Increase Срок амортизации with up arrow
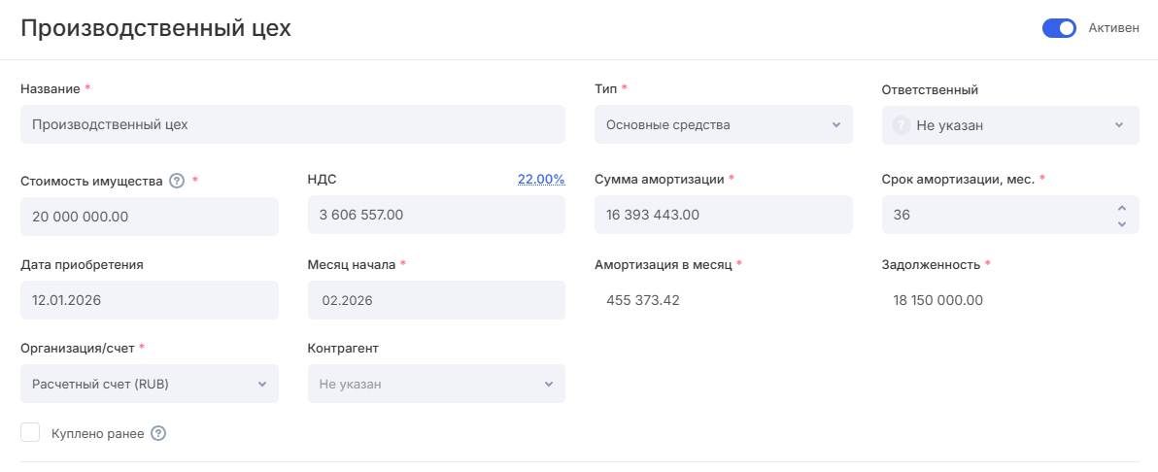This screenshot has width=1158, height=472. 1121,208
